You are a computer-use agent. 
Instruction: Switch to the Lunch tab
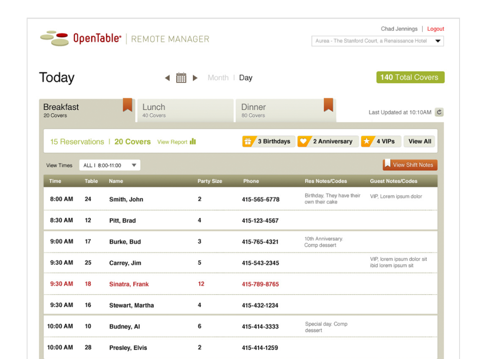coord(185,111)
